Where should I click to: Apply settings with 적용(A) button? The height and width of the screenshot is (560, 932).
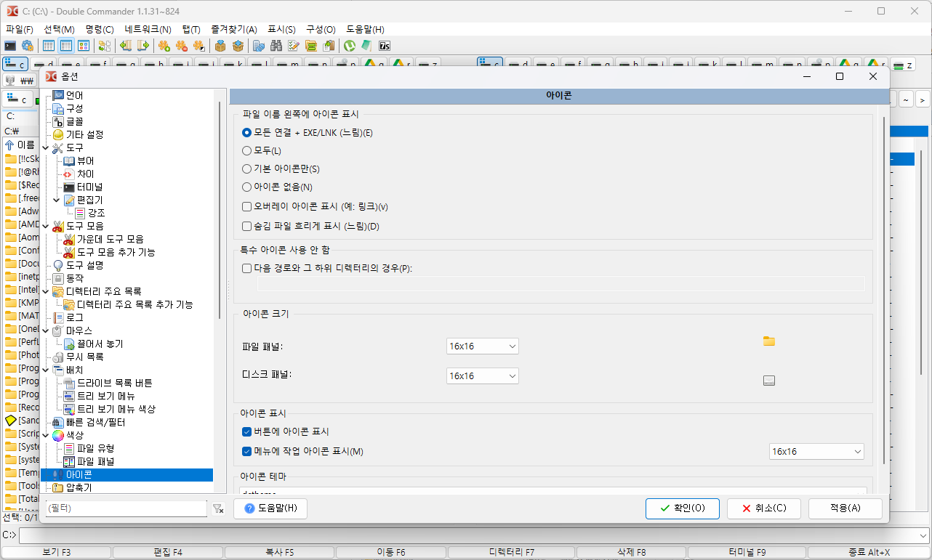click(x=845, y=508)
